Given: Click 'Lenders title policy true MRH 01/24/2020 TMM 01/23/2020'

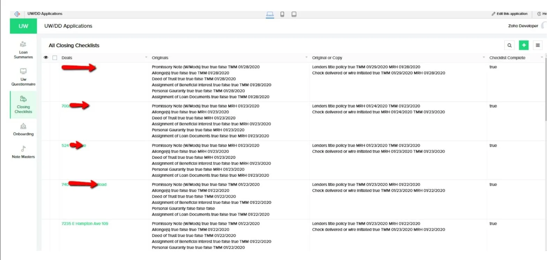Looking at the screenshot, I should point(366,106).
